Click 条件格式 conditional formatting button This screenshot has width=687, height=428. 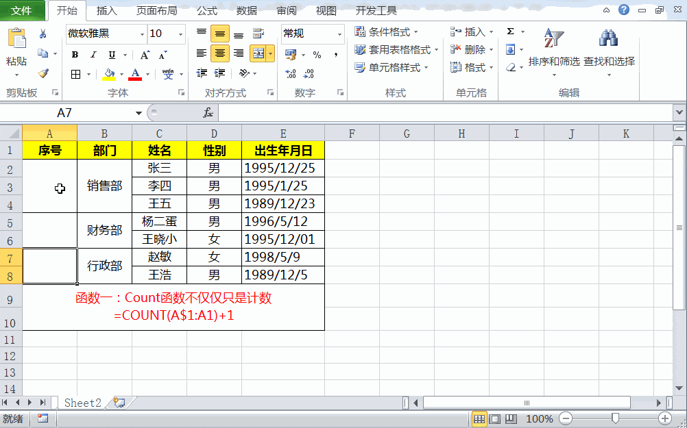[386, 32]
